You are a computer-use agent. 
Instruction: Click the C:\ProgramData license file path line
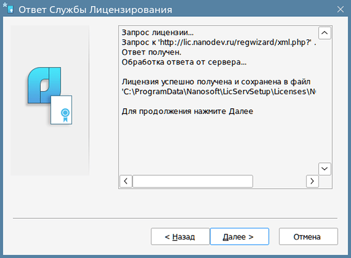[x=219, y=91]
